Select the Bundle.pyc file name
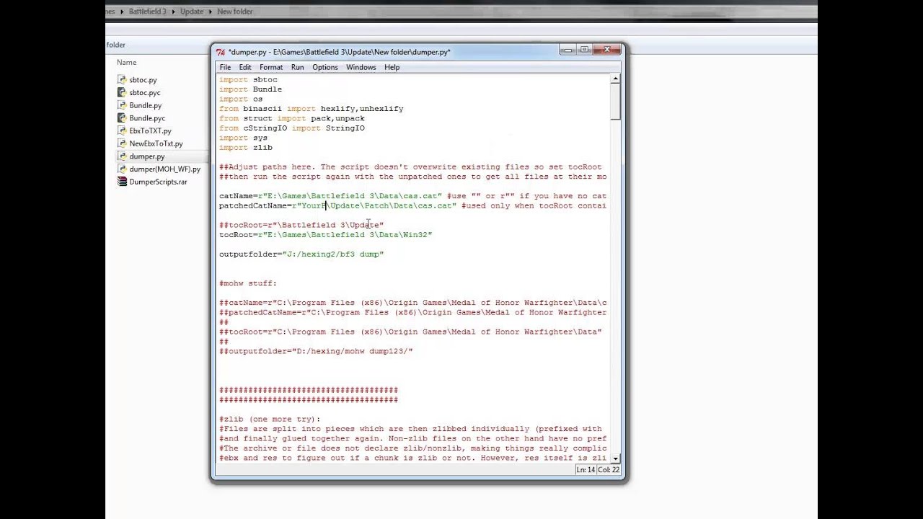The width and height of the screenshot is (923, 519). [x=147, y=118]
